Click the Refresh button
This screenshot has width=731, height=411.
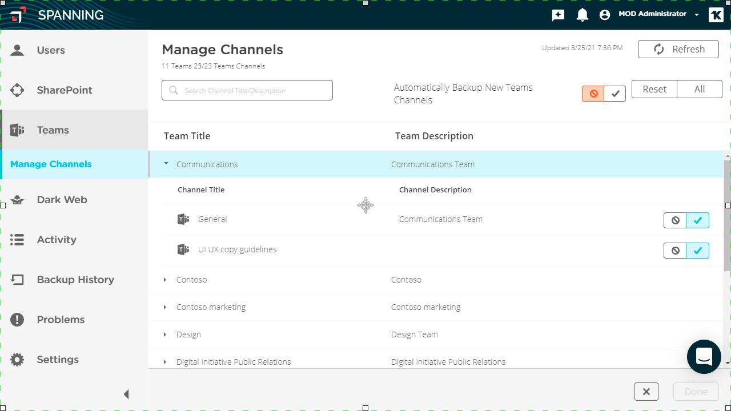[678, 49]
